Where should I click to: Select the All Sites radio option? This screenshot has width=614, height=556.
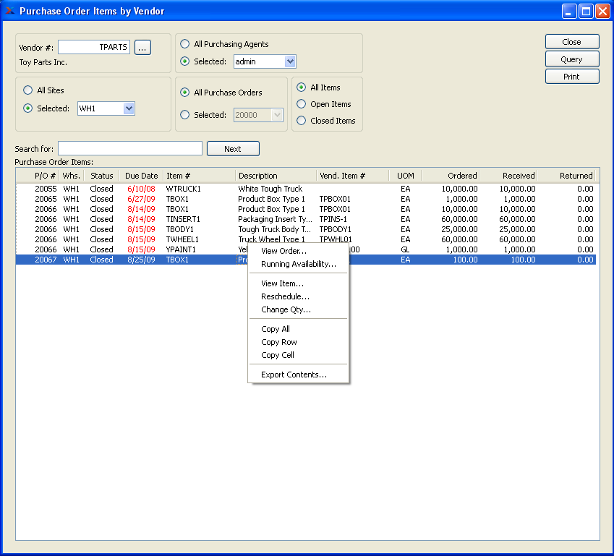[x=28, y=90]
